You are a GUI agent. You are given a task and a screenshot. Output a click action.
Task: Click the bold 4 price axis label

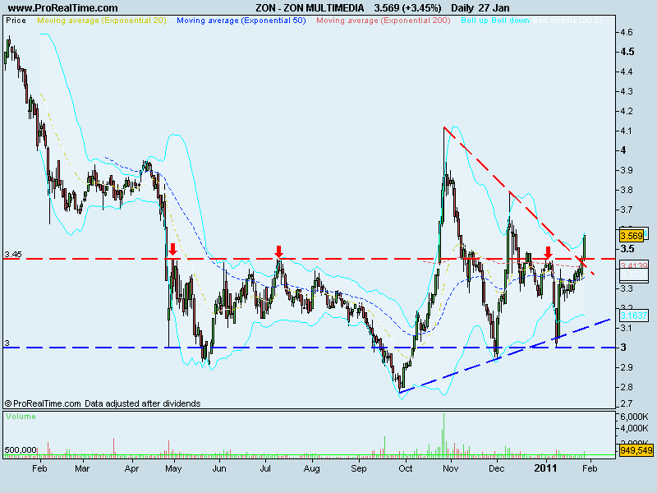(x=623, y=150)
